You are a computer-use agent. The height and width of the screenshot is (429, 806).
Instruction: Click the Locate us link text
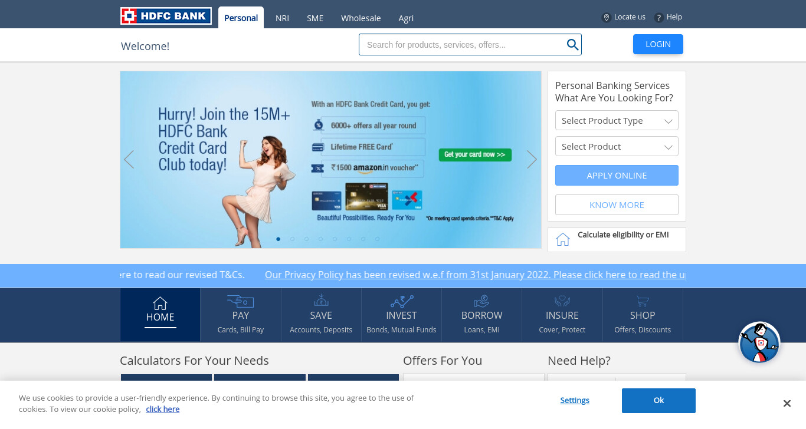coord(630,17)
